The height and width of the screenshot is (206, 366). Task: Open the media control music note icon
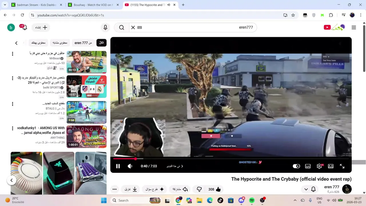(343, 15)
